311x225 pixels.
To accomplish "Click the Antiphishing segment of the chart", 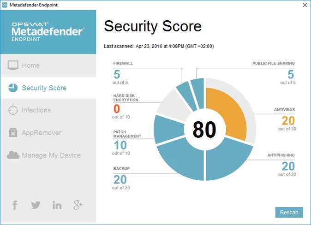I will tap(228, 159).
